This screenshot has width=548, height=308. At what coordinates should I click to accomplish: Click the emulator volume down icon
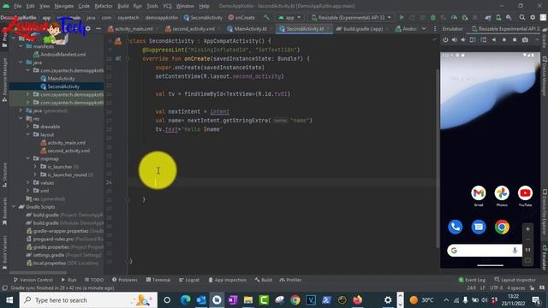click(x=463, y=40)
